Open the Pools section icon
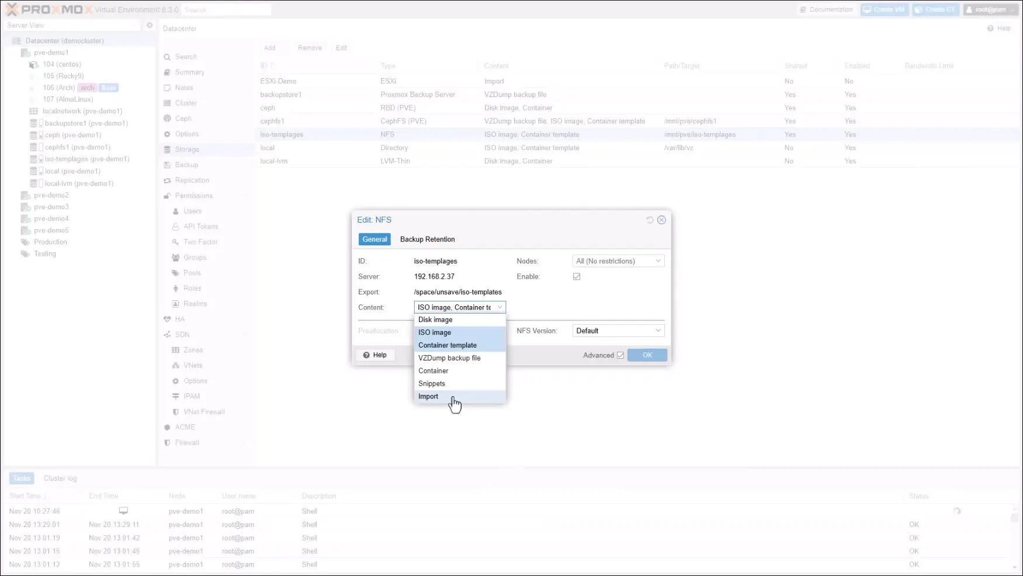 tap(175, 273)
